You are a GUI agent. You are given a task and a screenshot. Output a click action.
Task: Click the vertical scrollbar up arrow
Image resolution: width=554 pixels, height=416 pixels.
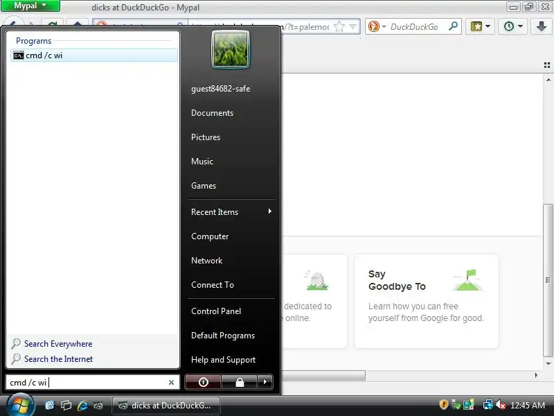pos(548,80)
